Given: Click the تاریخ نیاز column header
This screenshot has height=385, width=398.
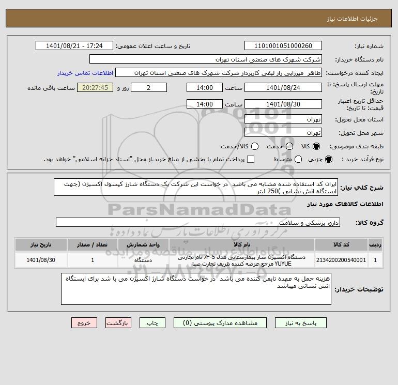Looking at the screenshot, I should (x=41, y=244).
